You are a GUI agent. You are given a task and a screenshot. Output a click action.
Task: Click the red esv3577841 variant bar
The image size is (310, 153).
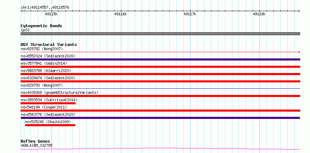160,67
